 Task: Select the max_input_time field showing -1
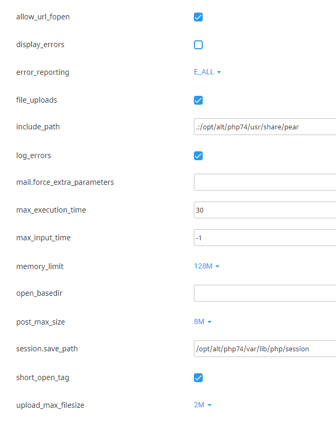(x=261, y=237)
